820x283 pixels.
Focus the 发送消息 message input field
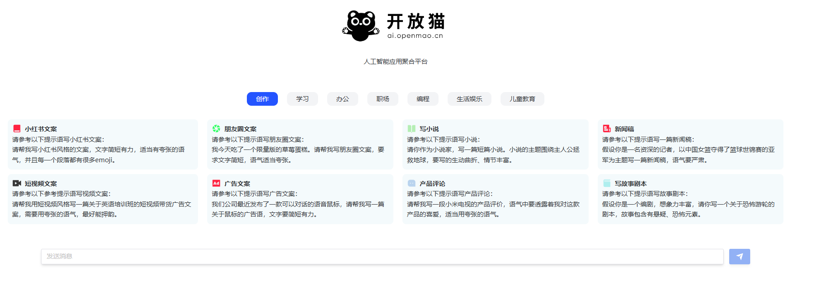(382, 257)
